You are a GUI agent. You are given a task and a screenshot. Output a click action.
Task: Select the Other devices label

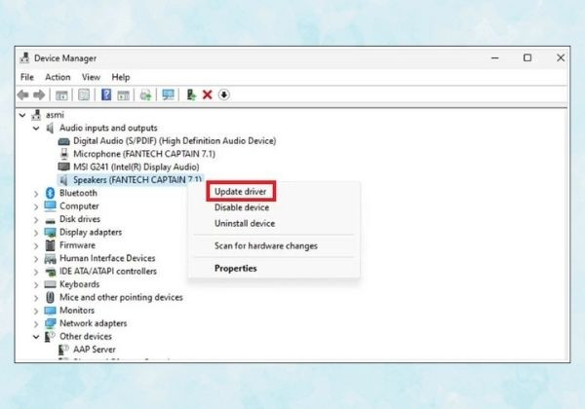(86, 336)
